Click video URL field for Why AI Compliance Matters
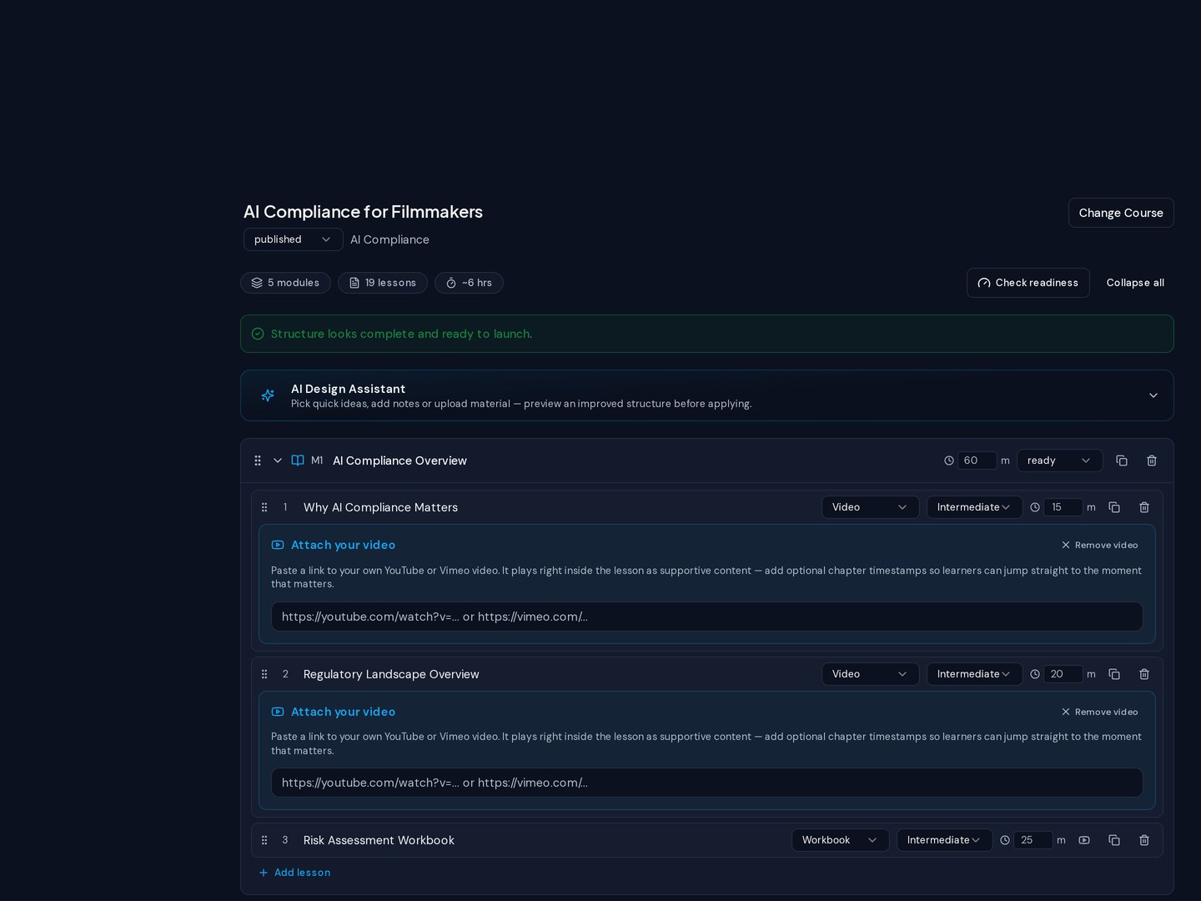 point(707,617)
